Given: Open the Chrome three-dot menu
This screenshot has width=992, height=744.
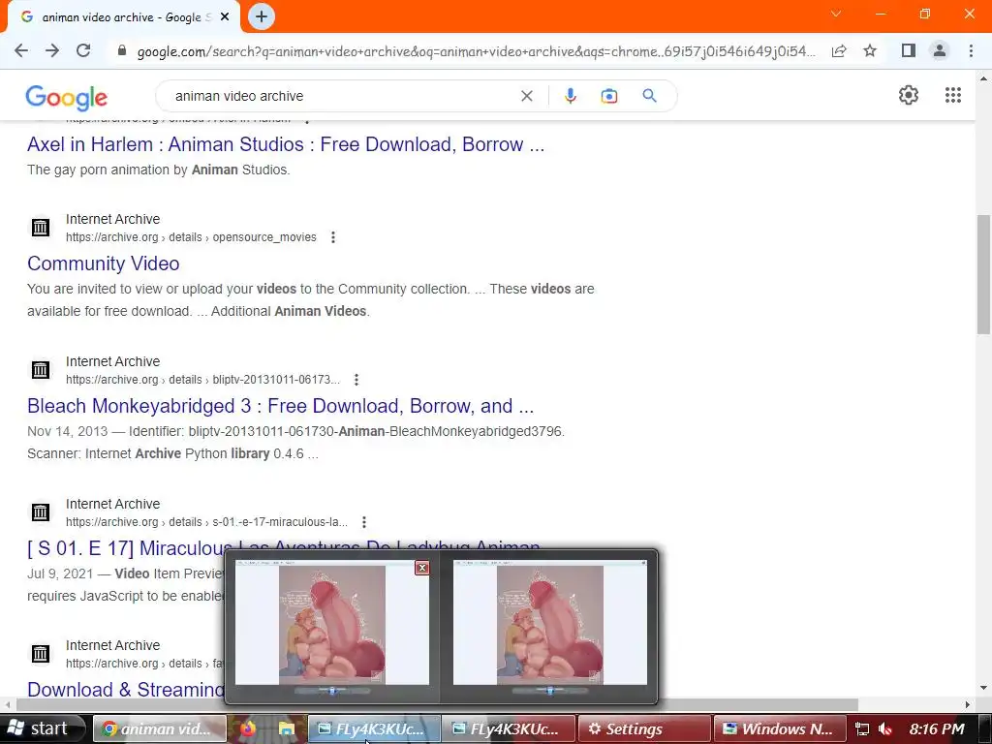Looking at the screenshot, I should (x=971, y=50).
